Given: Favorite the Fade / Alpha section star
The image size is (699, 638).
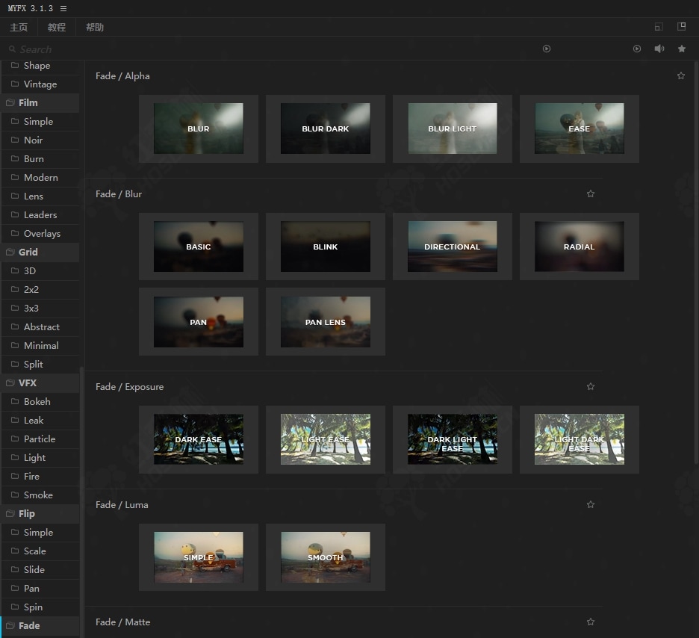Looking at the screenshot, I should [680, 76].
